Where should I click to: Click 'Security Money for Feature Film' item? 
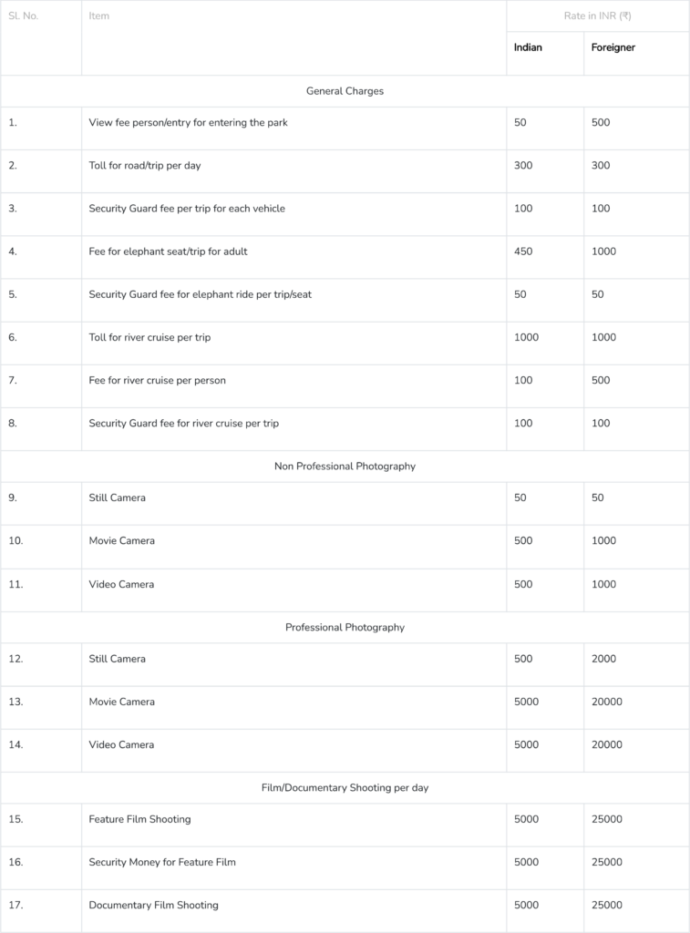coord(162,862)
